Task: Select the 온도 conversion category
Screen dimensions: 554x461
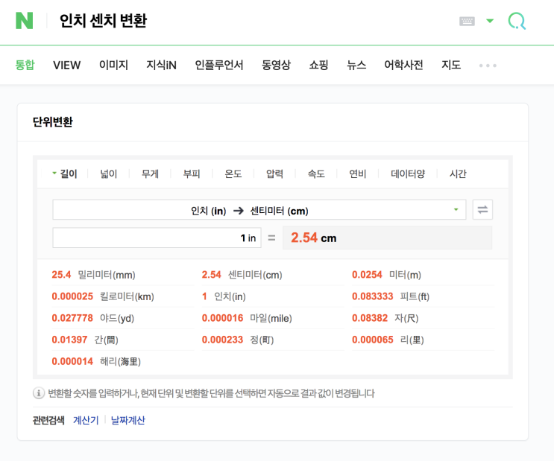Action: 233,174
